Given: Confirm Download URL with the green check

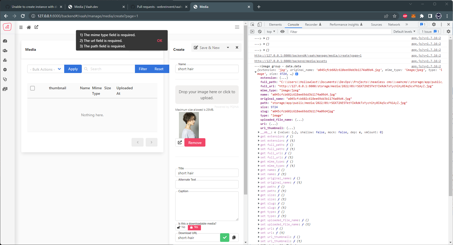Looking at the screenshot, I should coord(225,237).
